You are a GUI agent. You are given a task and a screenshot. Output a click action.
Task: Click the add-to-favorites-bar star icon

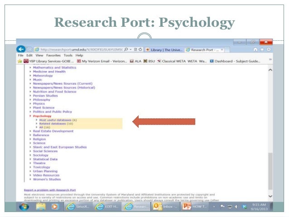[20, 61]
